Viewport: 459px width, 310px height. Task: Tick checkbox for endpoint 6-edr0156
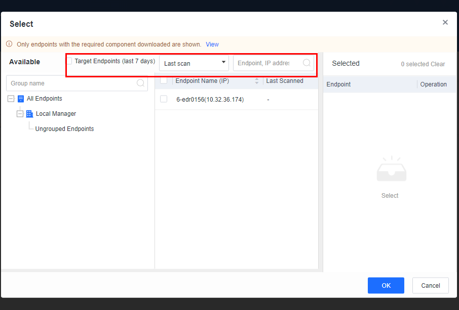pos(164,99)
